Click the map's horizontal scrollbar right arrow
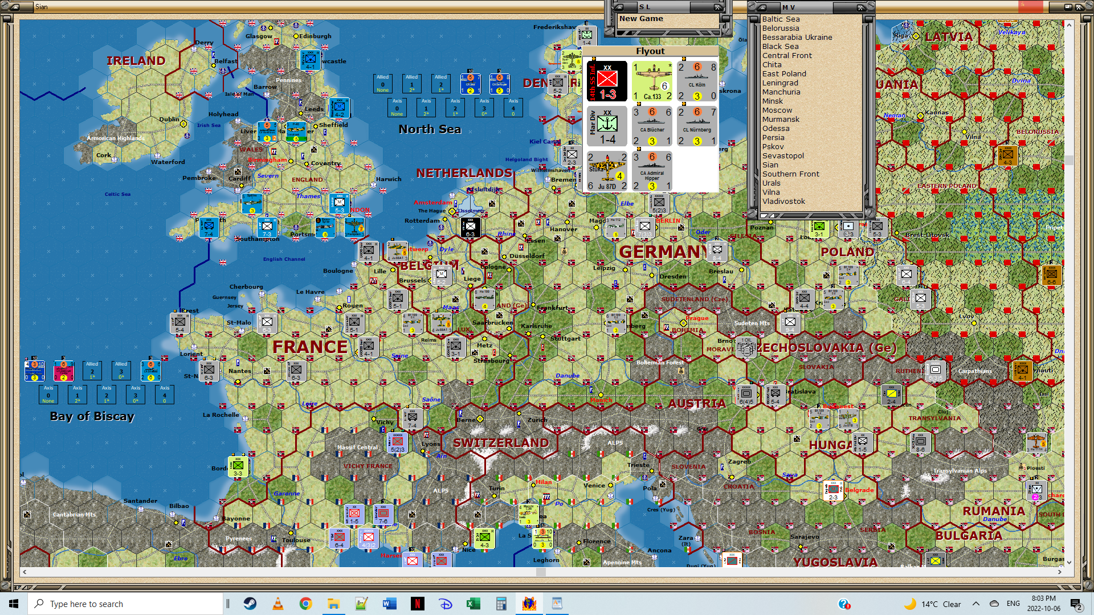 [x=1059, y=572]
